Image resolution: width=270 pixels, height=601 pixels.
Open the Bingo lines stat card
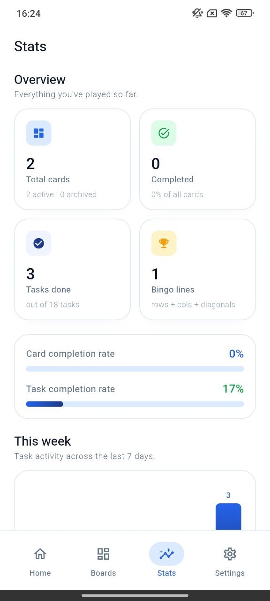pos(197,269)
